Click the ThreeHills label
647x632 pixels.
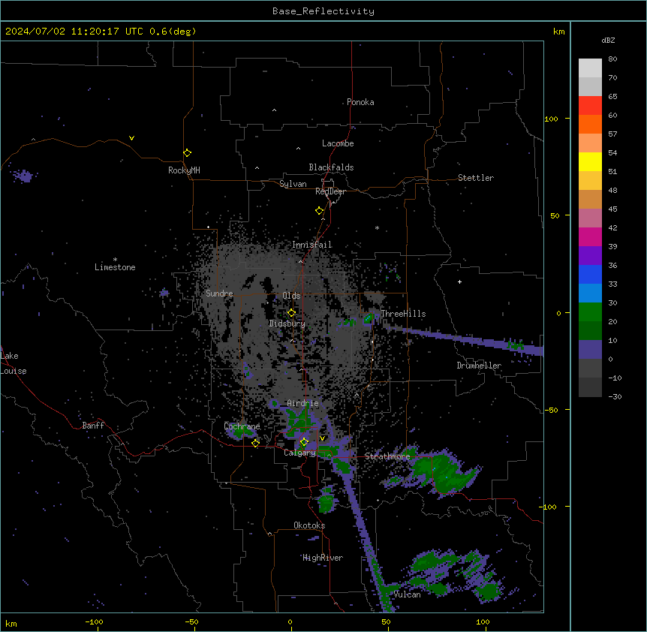(403, 314)
